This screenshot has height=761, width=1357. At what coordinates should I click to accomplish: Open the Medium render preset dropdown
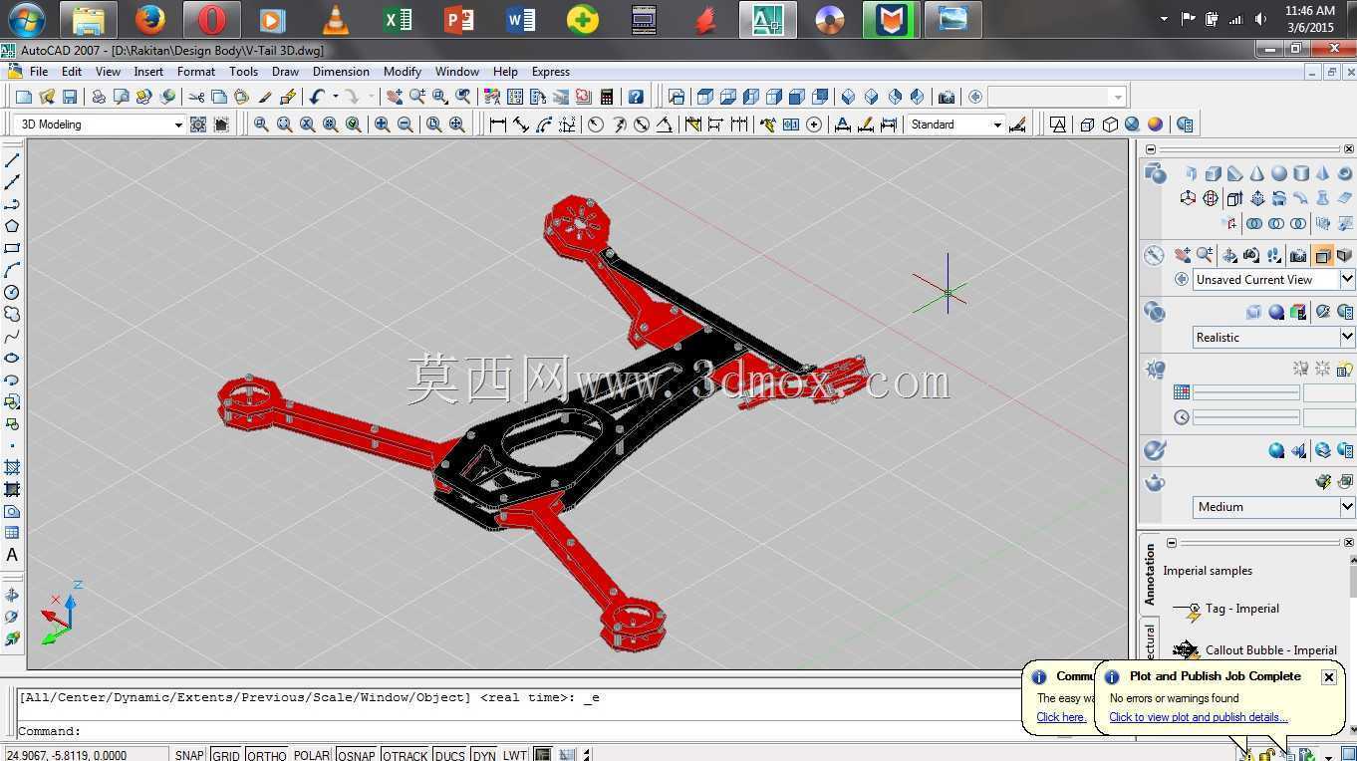tap(1346, 507)
